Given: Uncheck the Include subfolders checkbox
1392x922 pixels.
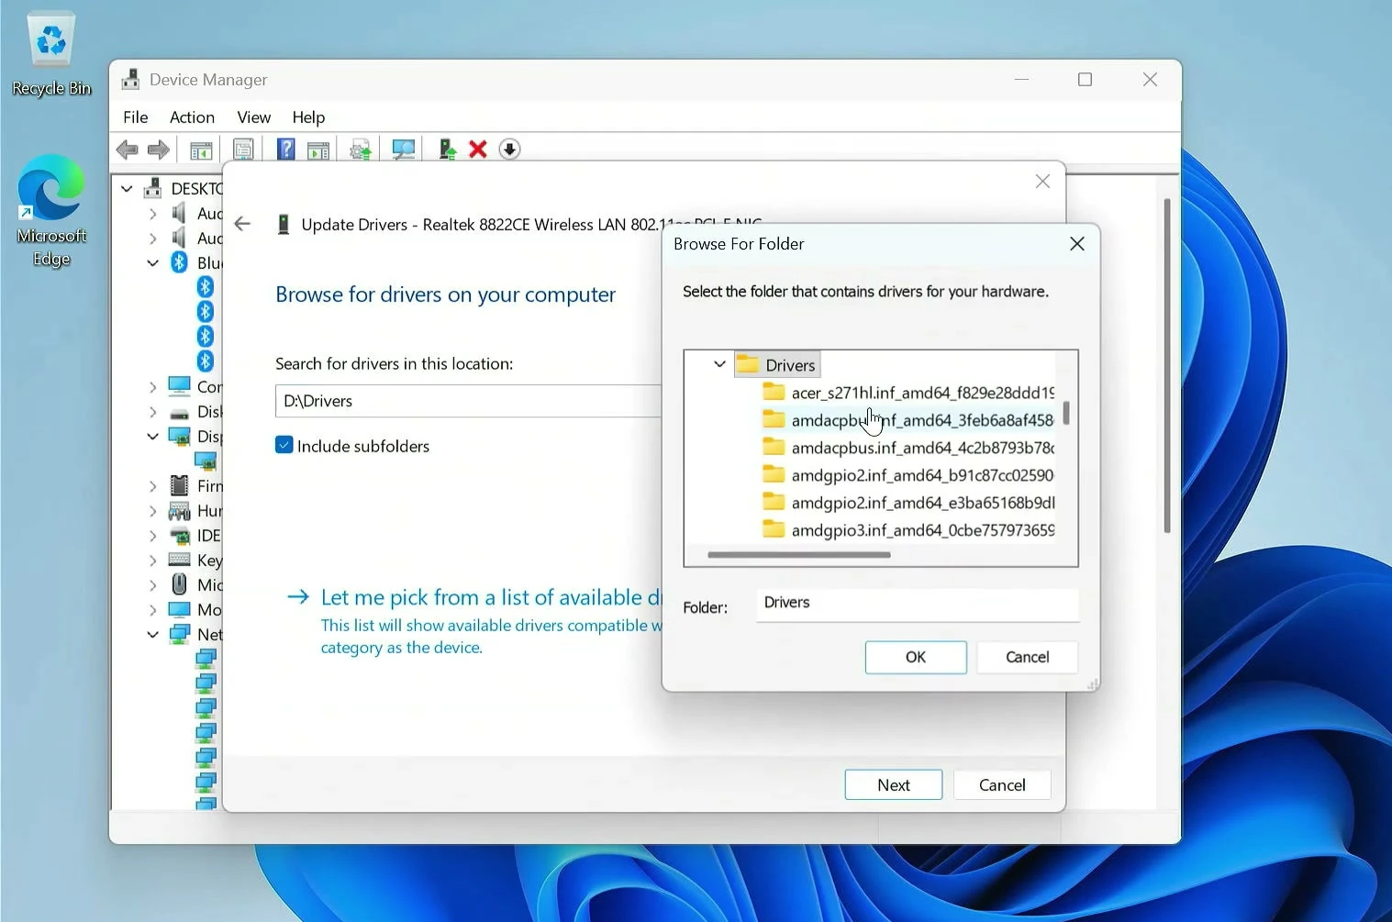Looking at the screenshot, I should pos(284,446).
